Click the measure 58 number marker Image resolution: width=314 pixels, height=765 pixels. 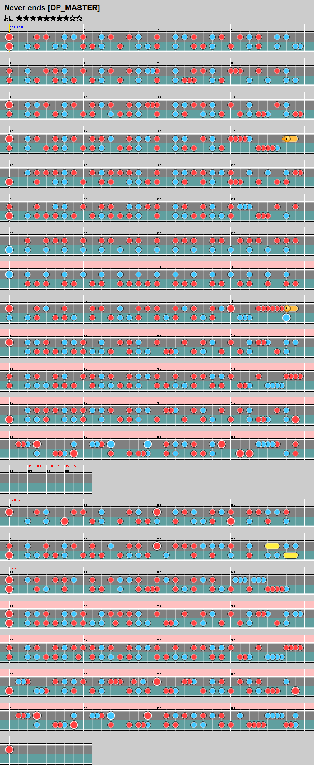click(85, 505)
